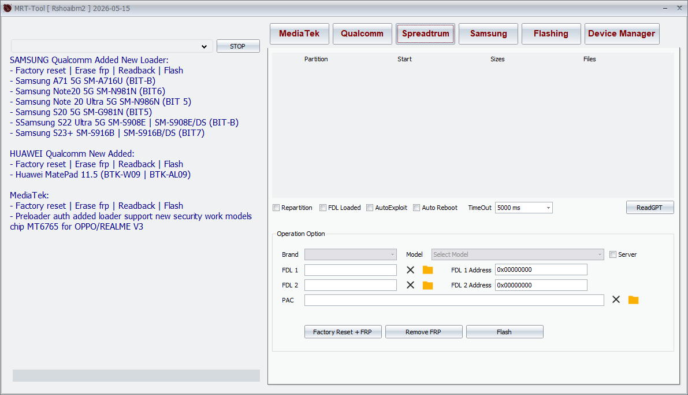Click into the FDL 1 Address field
The image size is (688, 395).
coord(541,270)
